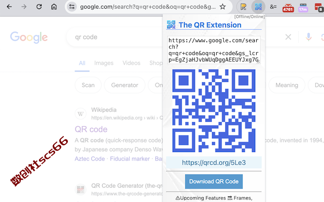Open the Fiducial marker sublink
This screenshot has width=324, height=202.
130,159
